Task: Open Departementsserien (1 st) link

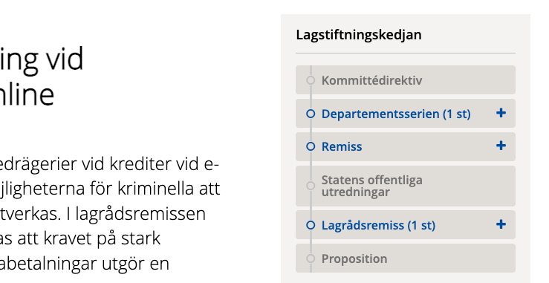Action: coord(396,114)
